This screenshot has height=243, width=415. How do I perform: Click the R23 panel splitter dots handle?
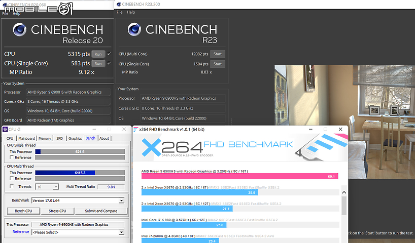(231, 121)
